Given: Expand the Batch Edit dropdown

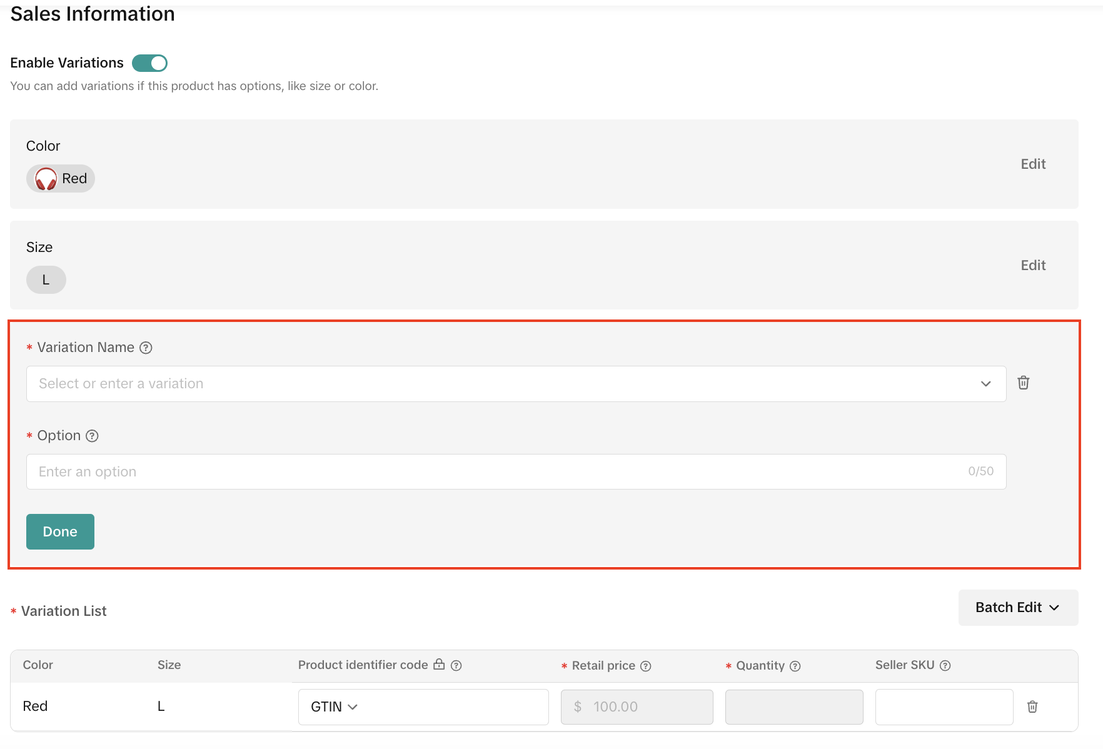Looking at the screenshot, I should pos(1017,608).
